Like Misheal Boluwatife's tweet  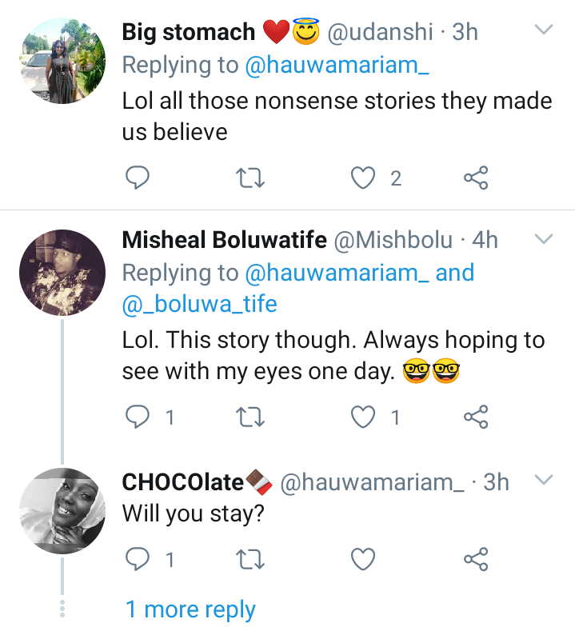coord(365,417)
